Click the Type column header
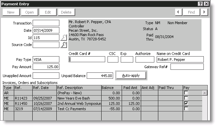 pos(9,88)
